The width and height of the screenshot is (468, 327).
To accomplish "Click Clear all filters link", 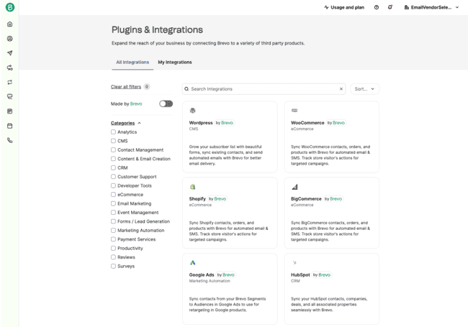I will point(126,87).
